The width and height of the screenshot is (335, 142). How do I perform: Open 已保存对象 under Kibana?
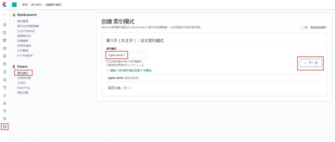click(x=24, y=78)
